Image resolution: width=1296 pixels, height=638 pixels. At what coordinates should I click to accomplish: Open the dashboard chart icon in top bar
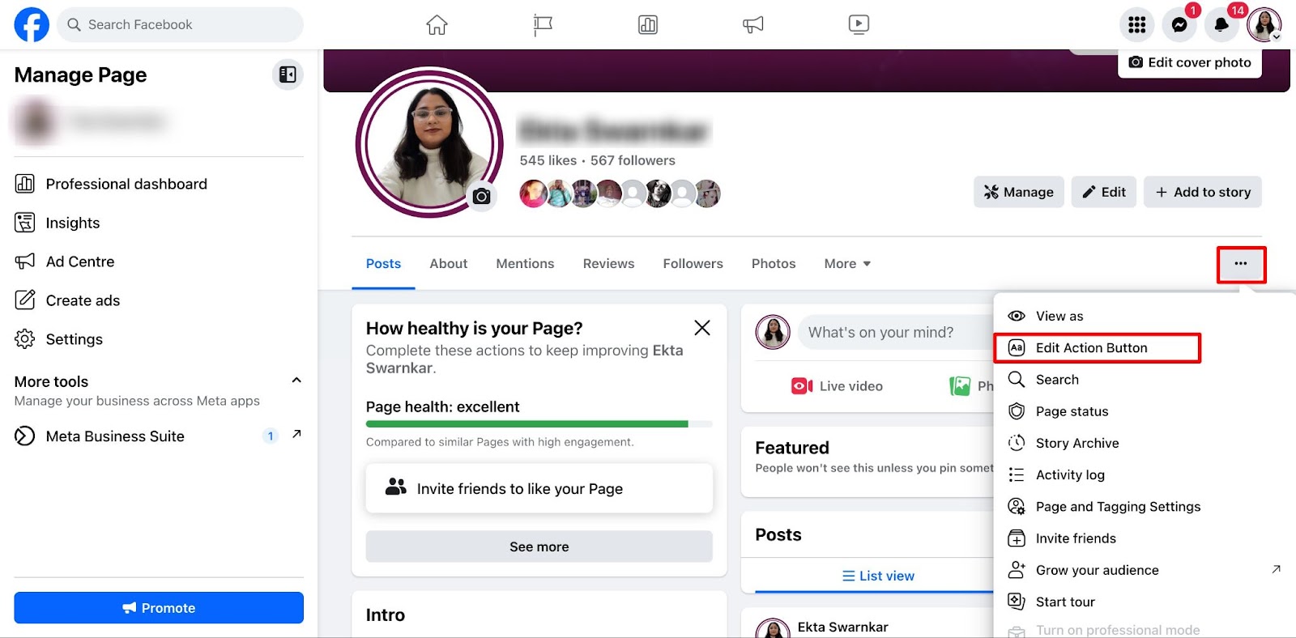tap(648, 25)
